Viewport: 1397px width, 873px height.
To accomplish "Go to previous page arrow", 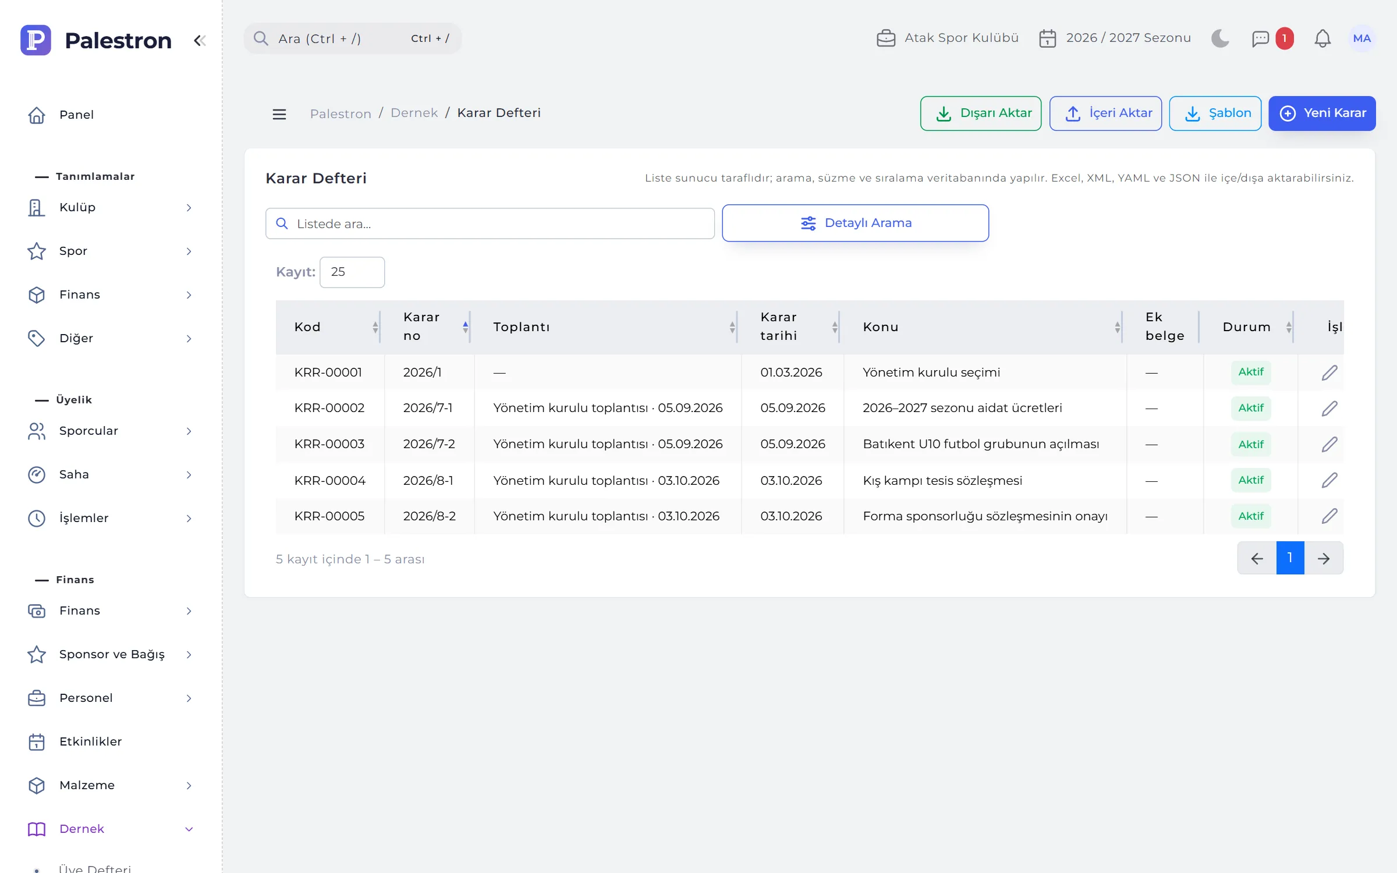I will (x=1257, y=559).
